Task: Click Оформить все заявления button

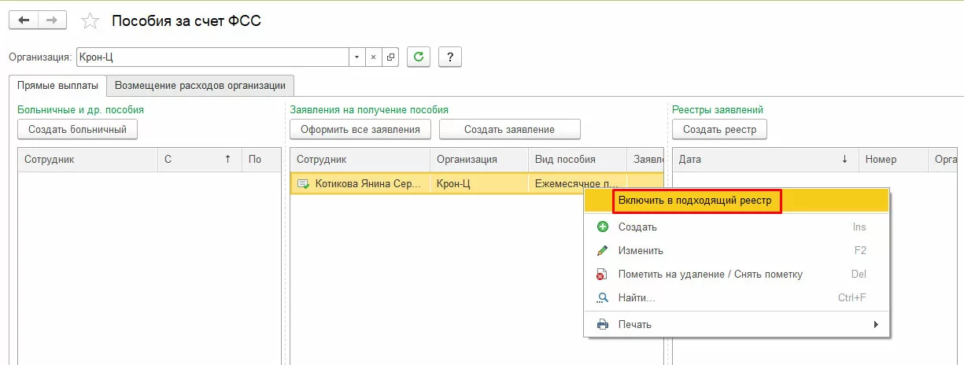Action: pyautogui.click(x=360, y=129)
